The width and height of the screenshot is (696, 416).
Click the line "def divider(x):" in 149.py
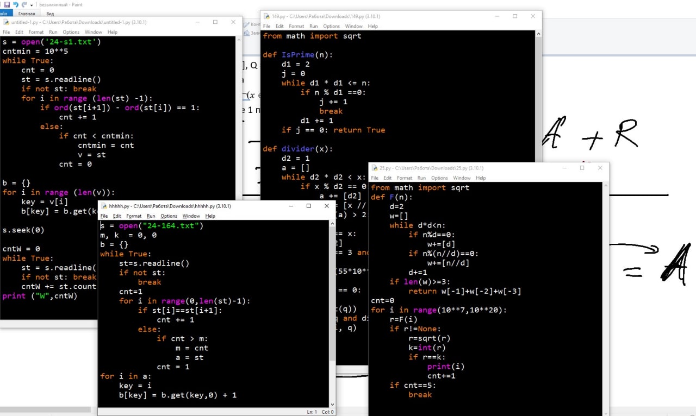297,149
